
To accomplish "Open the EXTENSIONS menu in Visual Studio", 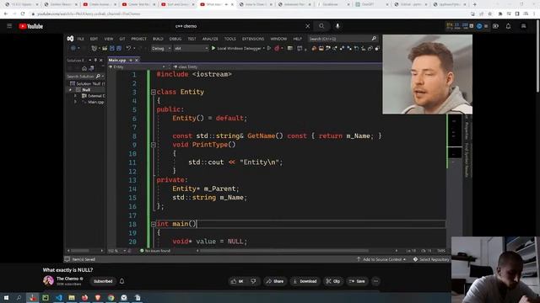I will click(x=253, y=39).
